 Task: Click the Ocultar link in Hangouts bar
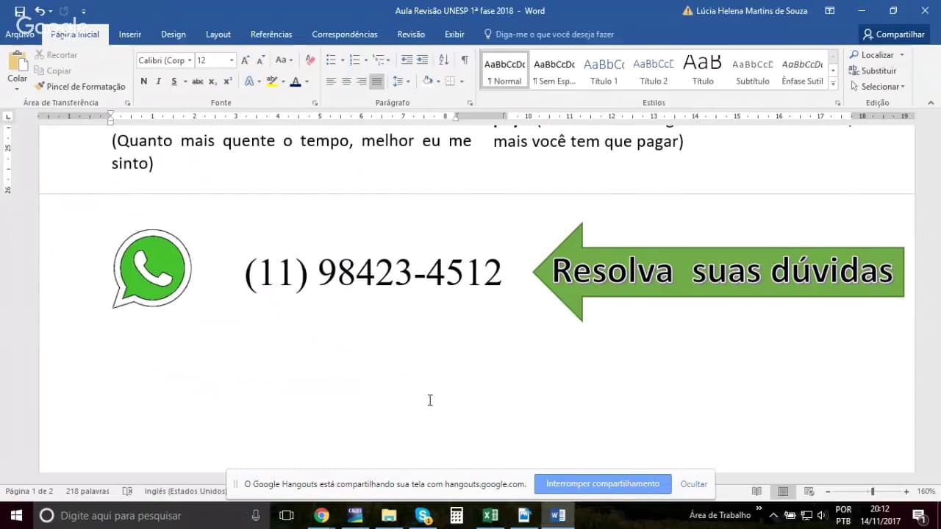pos(694,484)
